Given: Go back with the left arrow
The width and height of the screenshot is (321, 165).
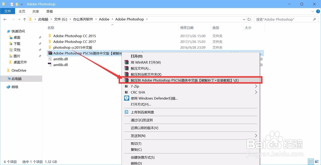Looking at the screenshot, I should pyautogui.click(x=5, y=20).
